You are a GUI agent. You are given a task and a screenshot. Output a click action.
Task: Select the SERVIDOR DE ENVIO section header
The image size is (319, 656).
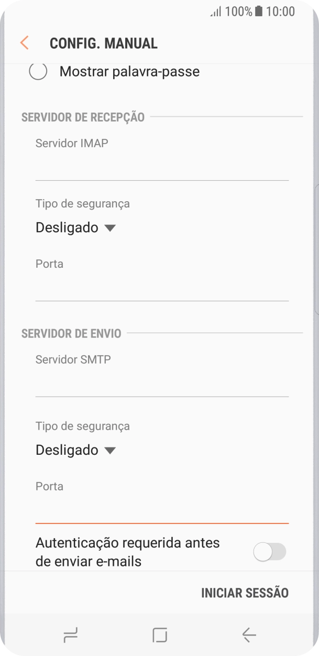(x=70, y=334)
